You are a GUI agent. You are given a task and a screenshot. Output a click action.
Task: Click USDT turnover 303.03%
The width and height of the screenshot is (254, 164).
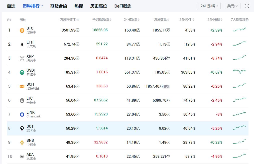pyautogui.click(x=188, y=72)
